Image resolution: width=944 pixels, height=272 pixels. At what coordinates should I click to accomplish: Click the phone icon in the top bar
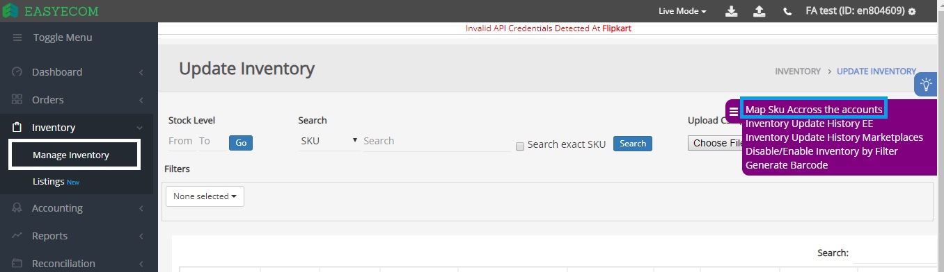(787, 12)
